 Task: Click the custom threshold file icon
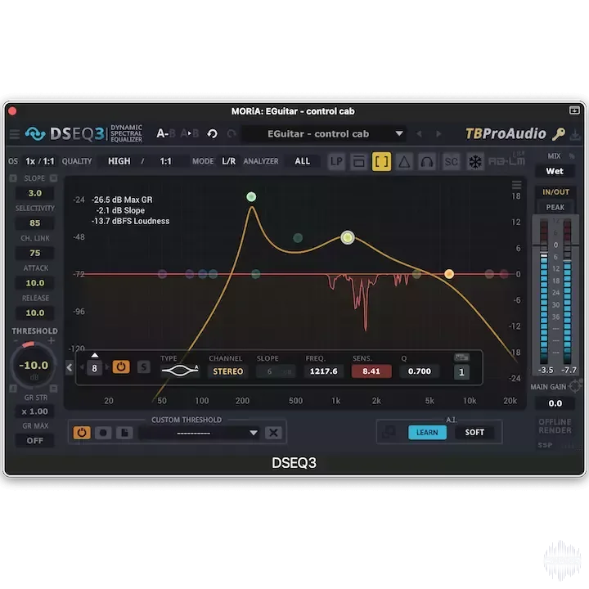(x=124, y=433)
